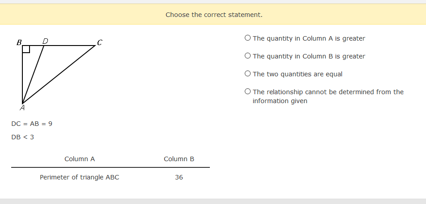Click vertex label C in the diagram

[x=100, y=42]
